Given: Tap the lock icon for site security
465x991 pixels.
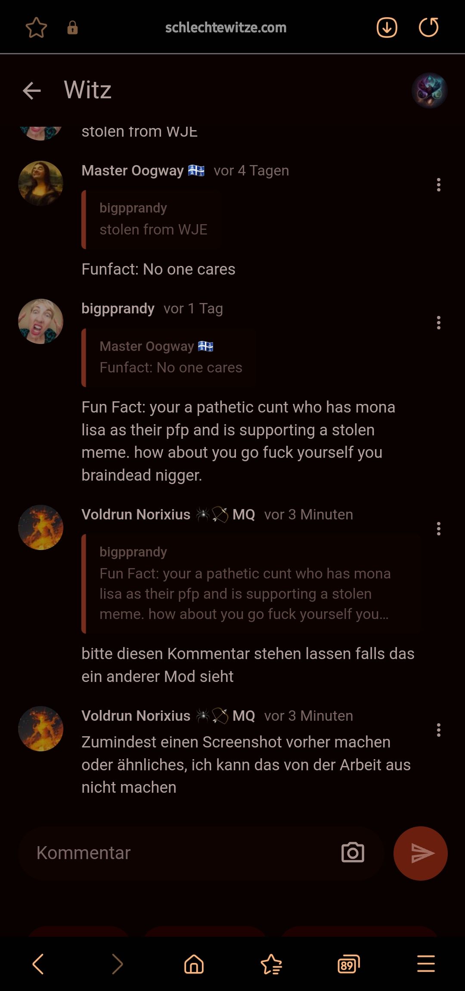Looking at the screenshot, I should tap(72, 28).
